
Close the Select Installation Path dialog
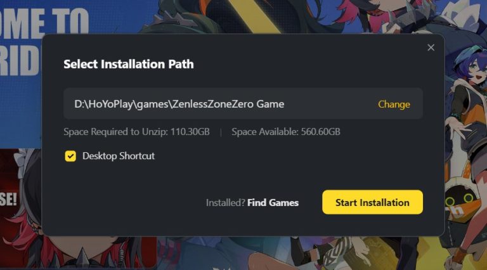tap(431, 48)
